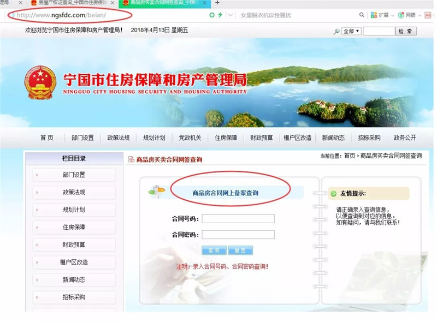Click the 查询 query button below the form
437x322 pixels.
pyautogui.click(x=214, y=251)
